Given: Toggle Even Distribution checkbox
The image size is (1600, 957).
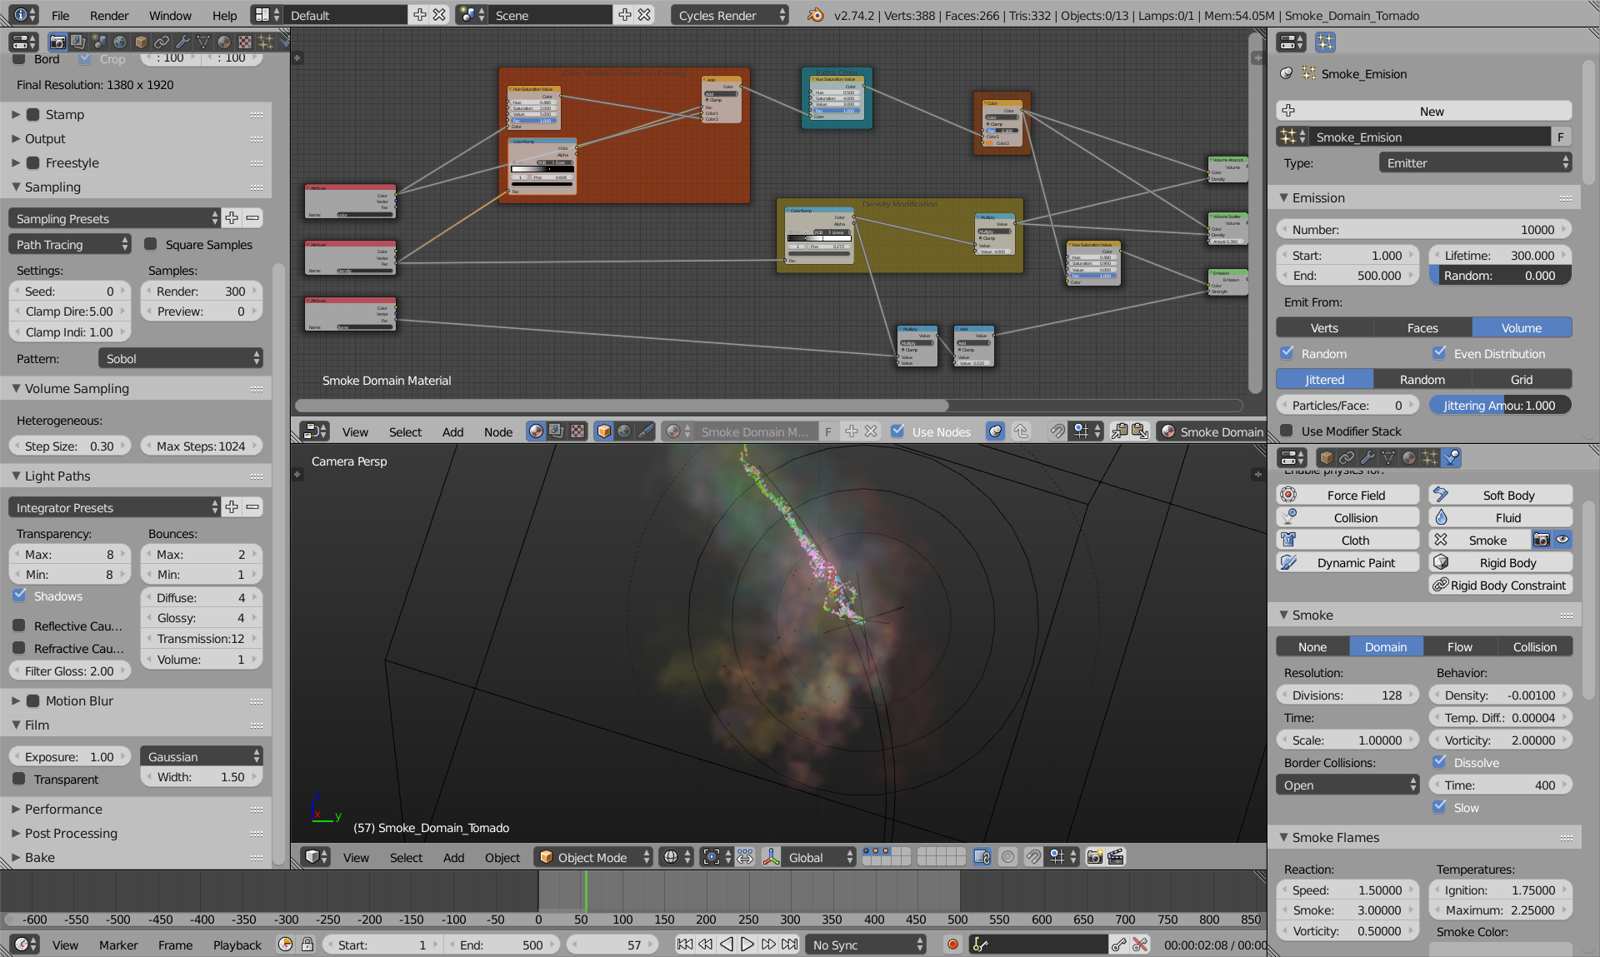Looking at the screenshot, I should click(1439, 353).
